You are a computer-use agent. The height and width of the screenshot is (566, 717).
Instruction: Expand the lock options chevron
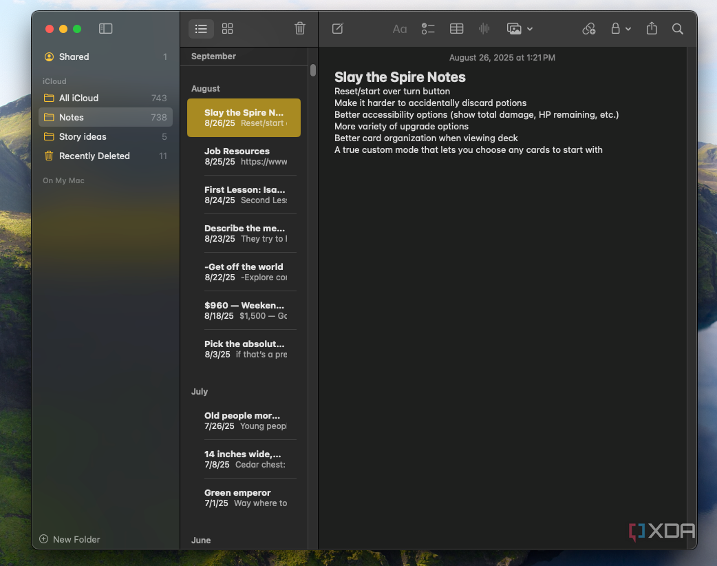point(628,29)
